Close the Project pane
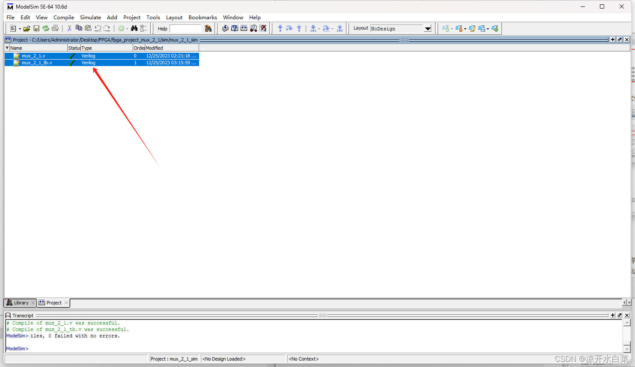The image size is (635, 367). (x=627, y=39)
